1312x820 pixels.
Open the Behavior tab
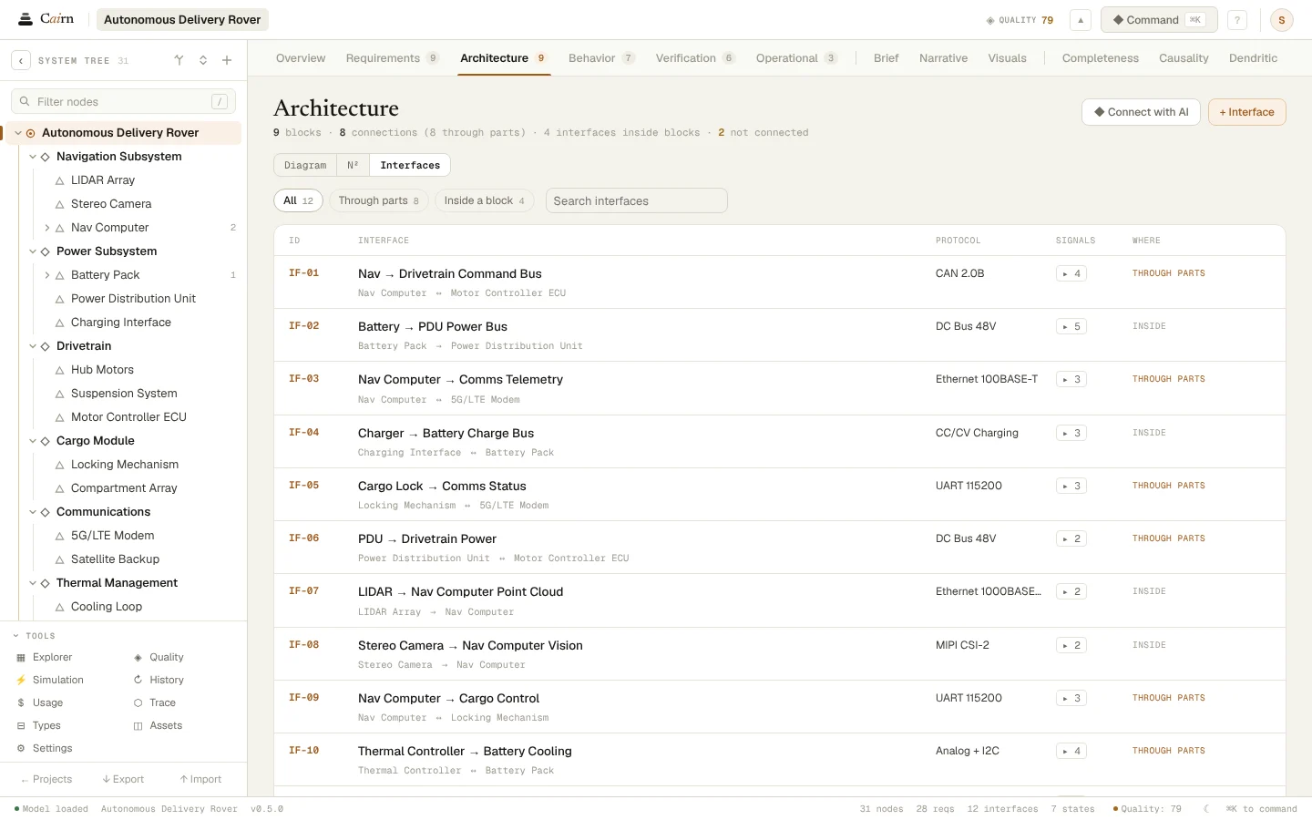[x=601, y=58]
